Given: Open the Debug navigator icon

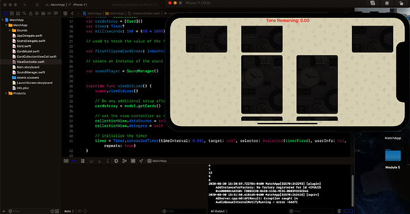Looking at the screenshot, I should pos(43,13).
